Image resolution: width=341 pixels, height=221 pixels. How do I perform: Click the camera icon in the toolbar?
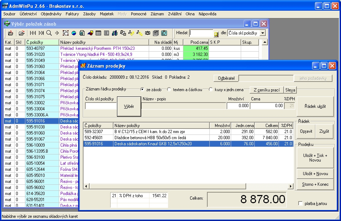click(148, 33)
